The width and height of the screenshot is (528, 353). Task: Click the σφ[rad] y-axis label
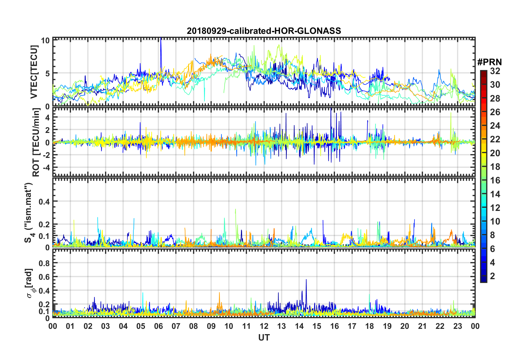[x=29, y=283]
